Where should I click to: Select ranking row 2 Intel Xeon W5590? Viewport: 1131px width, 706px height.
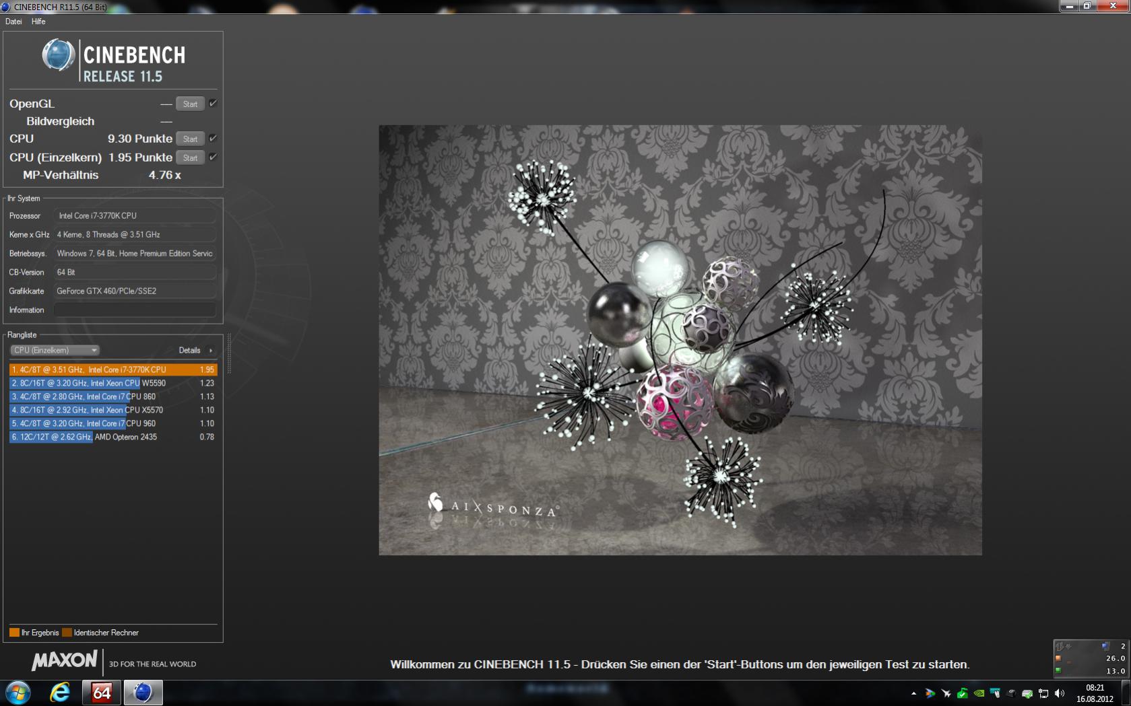click(x=113, y=383)
